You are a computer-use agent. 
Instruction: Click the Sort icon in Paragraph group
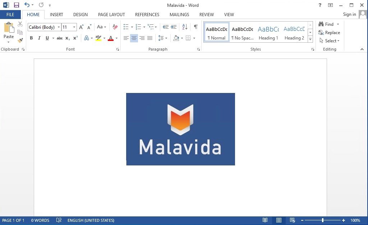point(184,27)
